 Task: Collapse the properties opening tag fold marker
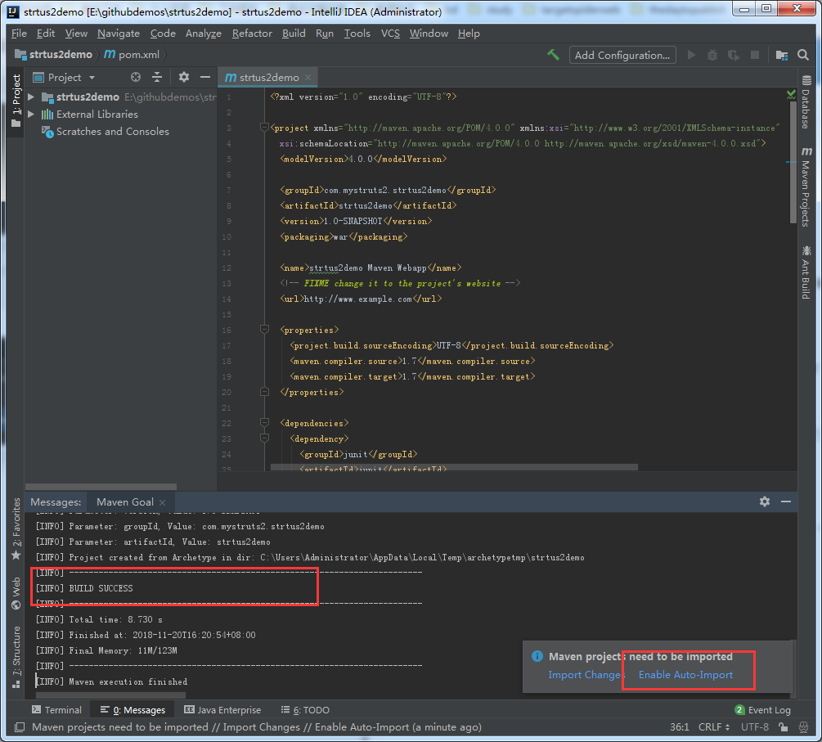(x=264, y=330)
